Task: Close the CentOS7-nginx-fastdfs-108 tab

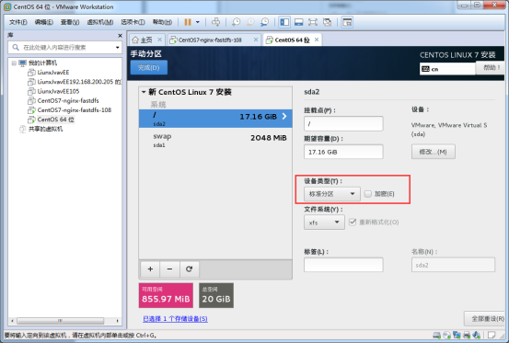Action: [256, 40]
